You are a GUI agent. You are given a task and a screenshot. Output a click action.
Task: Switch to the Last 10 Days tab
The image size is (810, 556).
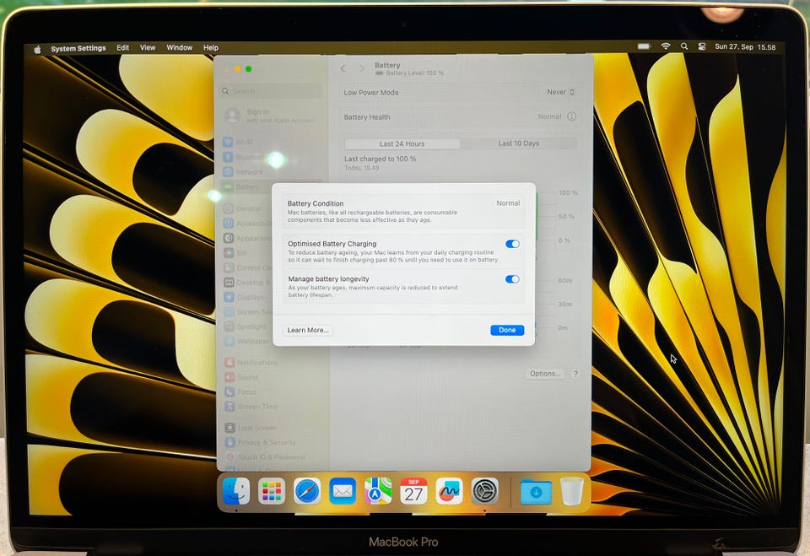point(519,143)
